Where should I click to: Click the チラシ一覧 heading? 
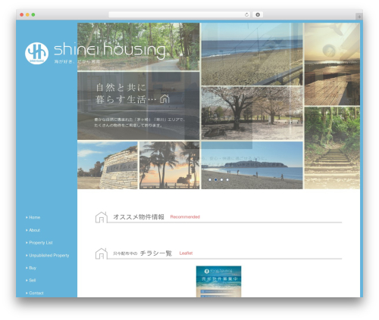(x=156, y=253)
